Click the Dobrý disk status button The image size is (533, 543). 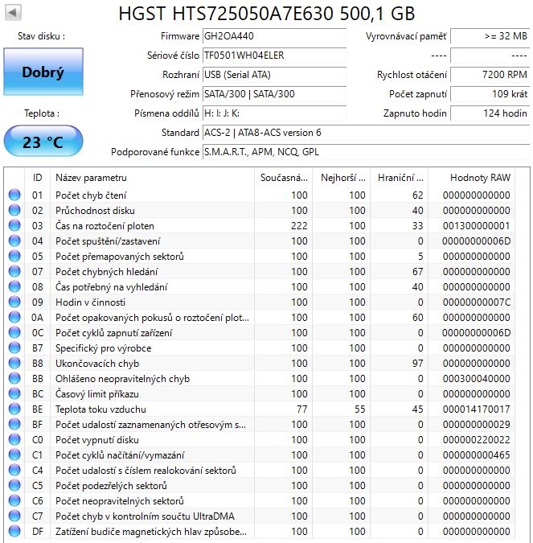click(43, 72)
